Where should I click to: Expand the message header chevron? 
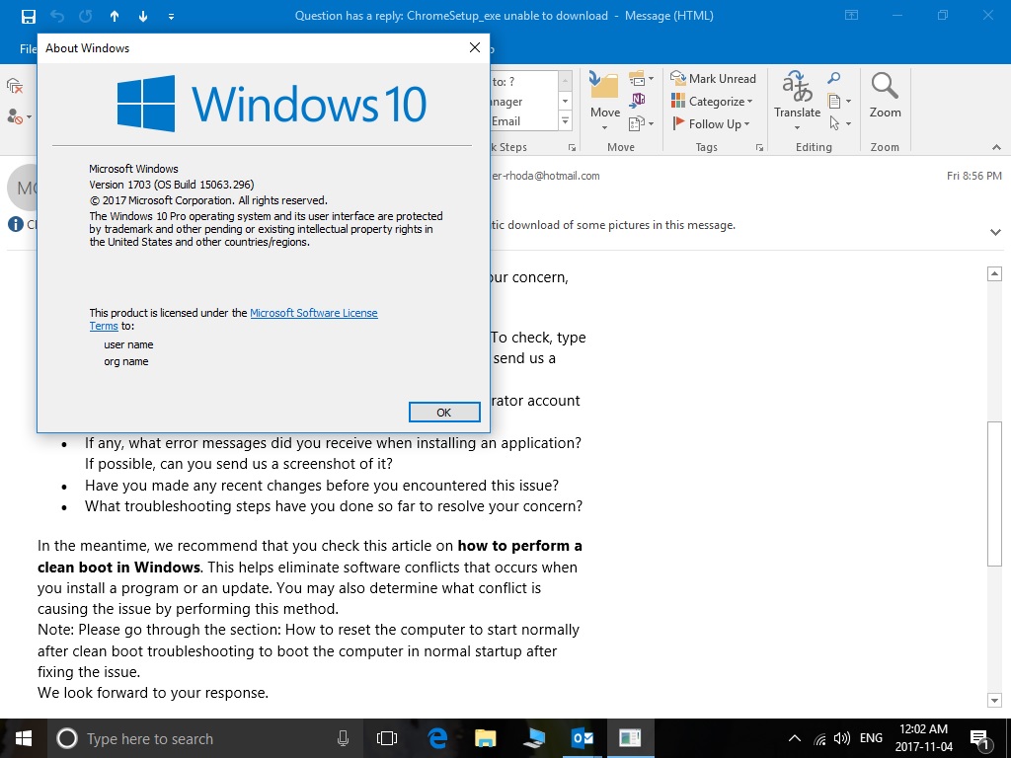pyautogui.click(x=995, y=231)
